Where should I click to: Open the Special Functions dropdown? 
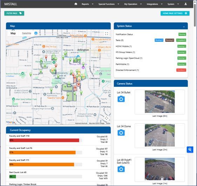(x=109, y=4)
